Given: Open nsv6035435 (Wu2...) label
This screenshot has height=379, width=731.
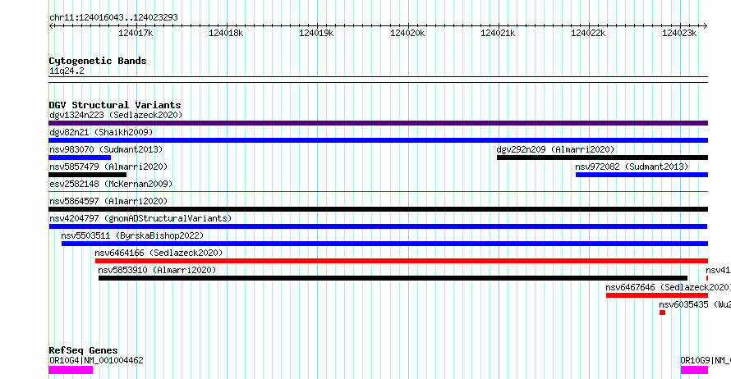Looking at the screenshot, I should 695,304.
